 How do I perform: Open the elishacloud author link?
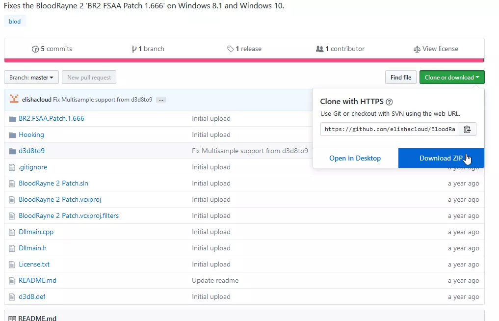click(37, 100)
